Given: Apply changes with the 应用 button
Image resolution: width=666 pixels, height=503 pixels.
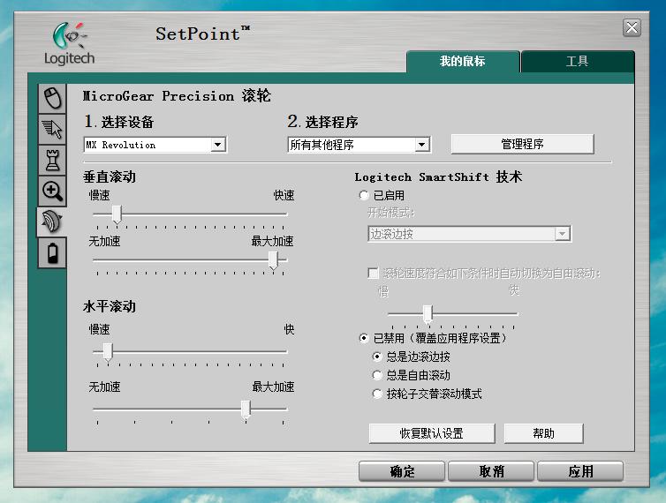Looking at the screenshot, I should 580,471.
